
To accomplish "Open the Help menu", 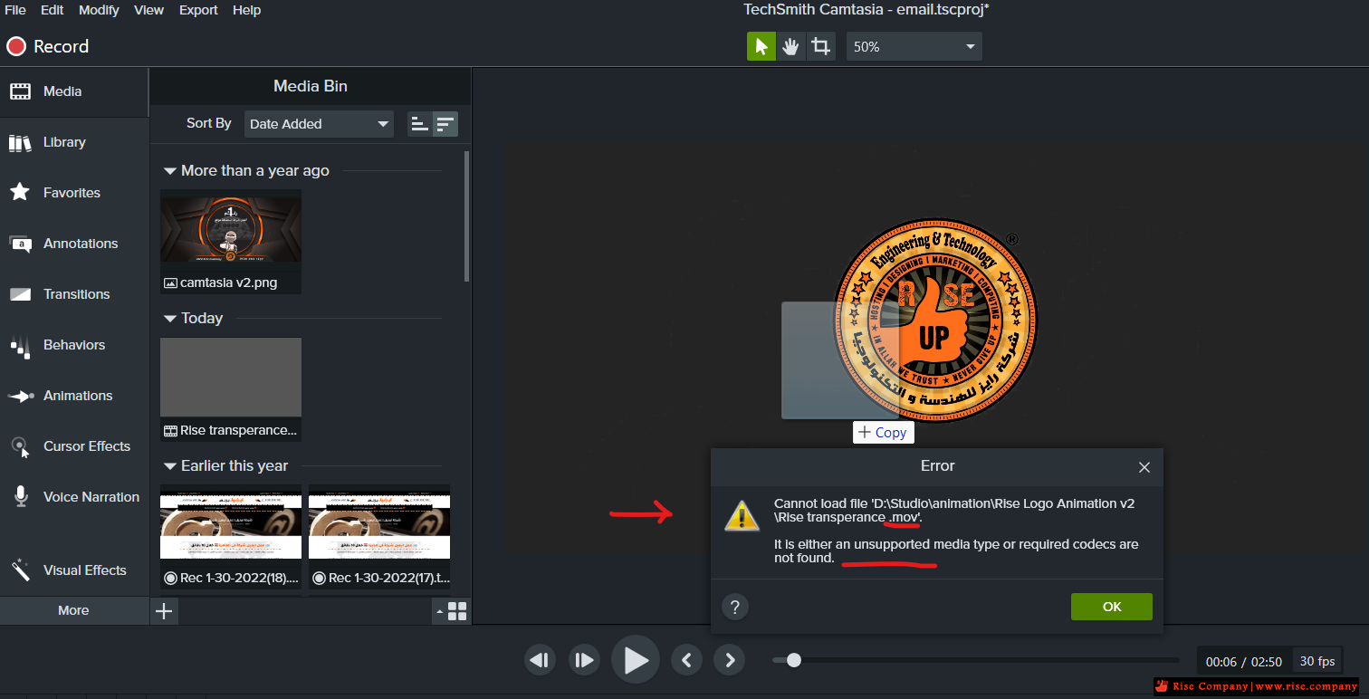I will pyautogui.click(x=246, y=10).
